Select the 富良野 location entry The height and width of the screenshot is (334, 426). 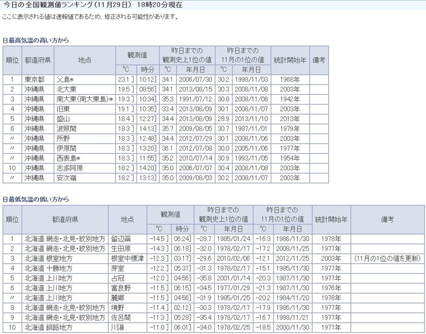coord(121,288)
